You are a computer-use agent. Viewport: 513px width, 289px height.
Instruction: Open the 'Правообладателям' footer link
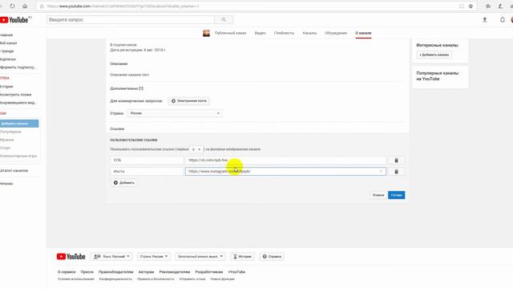coord(115,272)
